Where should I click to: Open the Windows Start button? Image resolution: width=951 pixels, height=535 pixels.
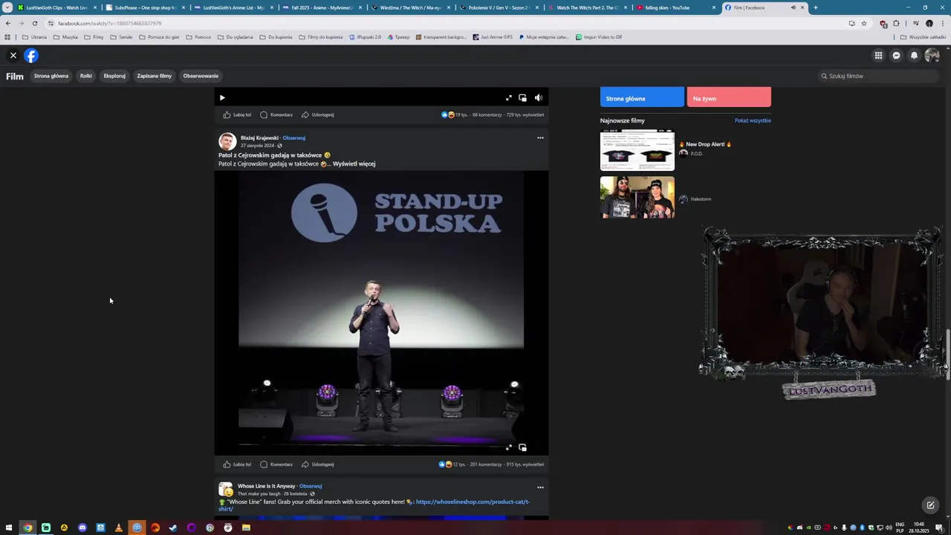(x=9, y=528)
